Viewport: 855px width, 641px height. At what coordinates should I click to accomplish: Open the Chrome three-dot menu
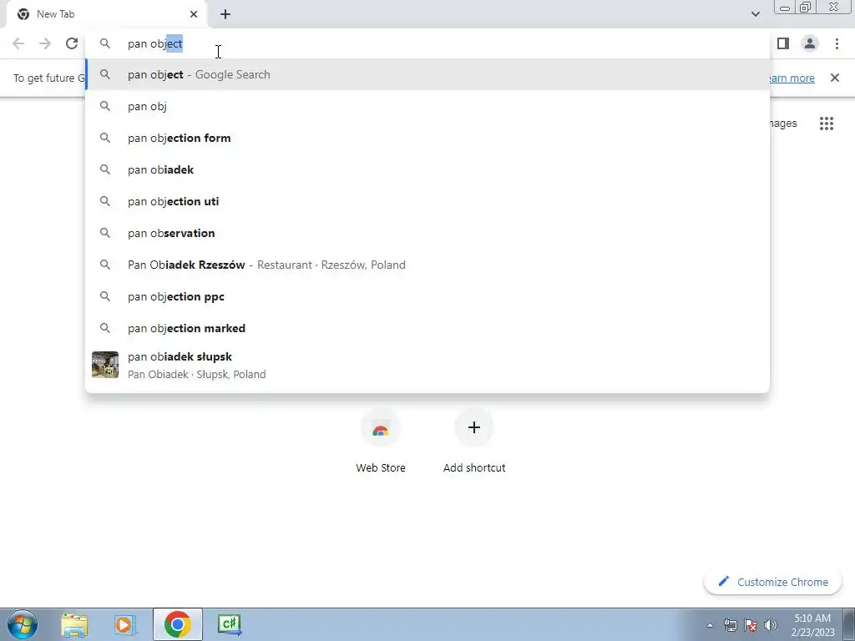point(837,43)
